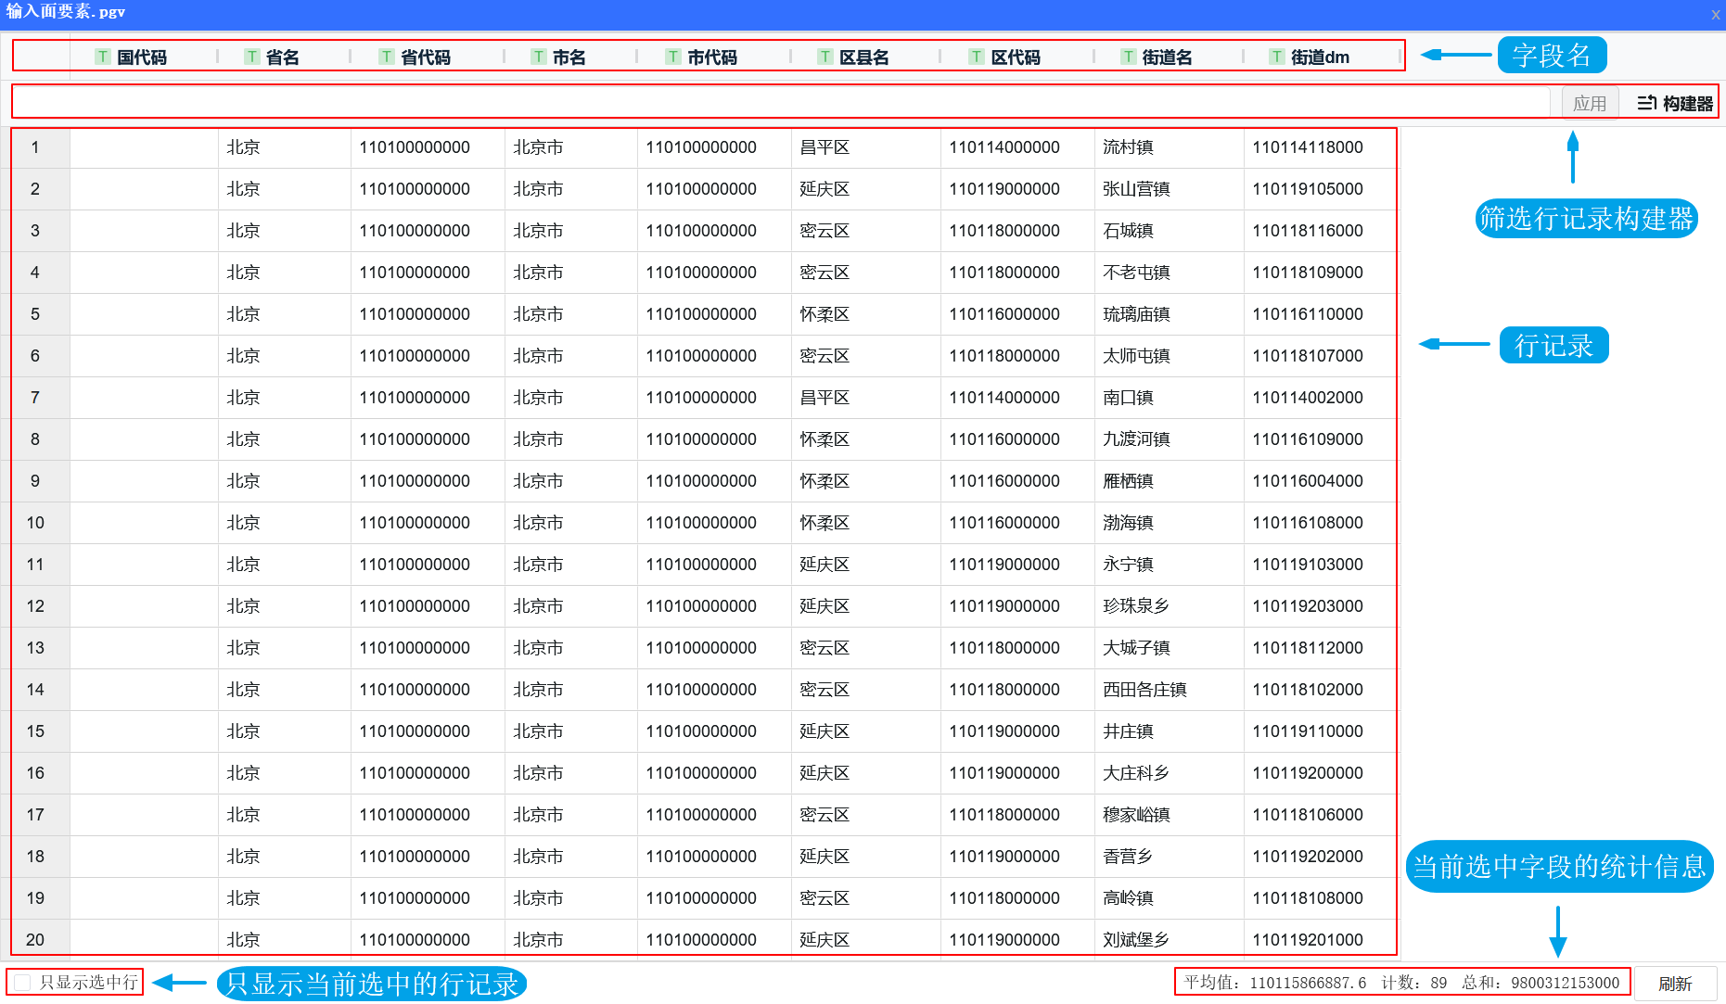Enable the 只显示选中行 checkbox

[x=23, y=983]
